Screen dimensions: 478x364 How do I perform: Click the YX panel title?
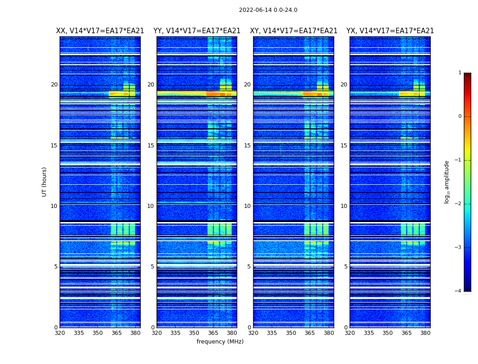pyautogui.click(x=390, y=31)
